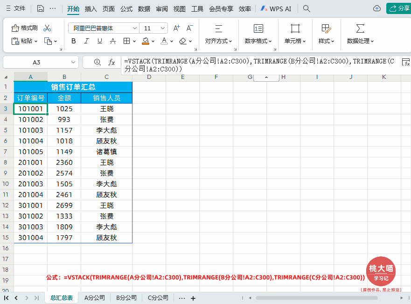Jump to first sheet arrow

pos(6,298)
